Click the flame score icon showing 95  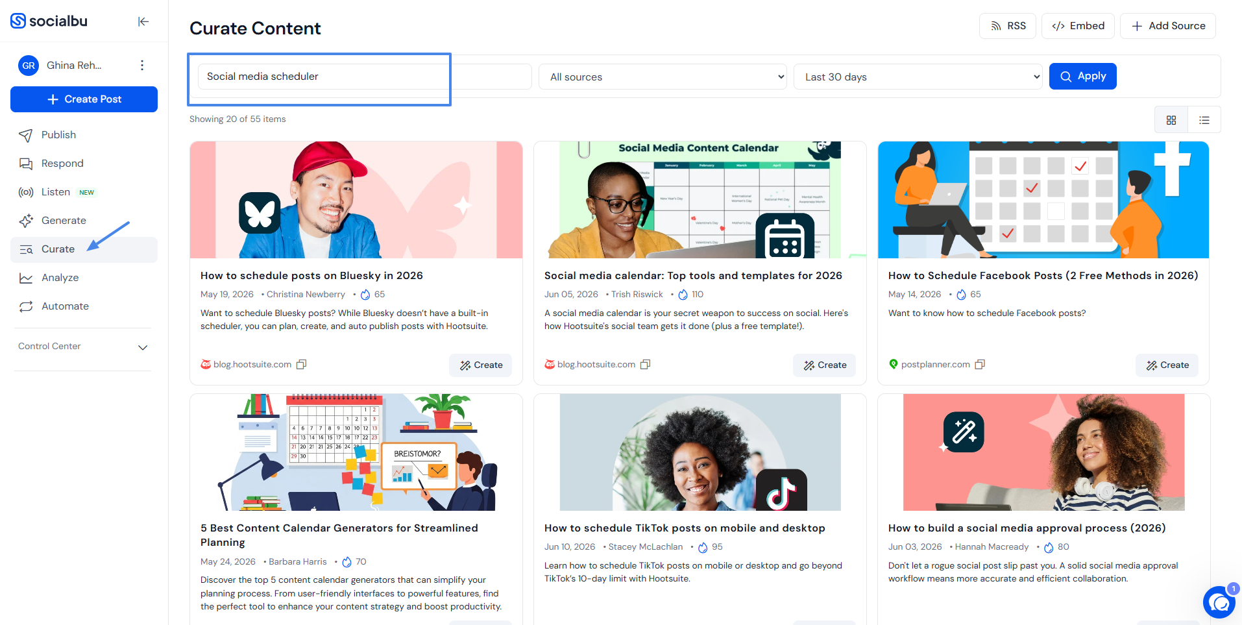[703, 547]
